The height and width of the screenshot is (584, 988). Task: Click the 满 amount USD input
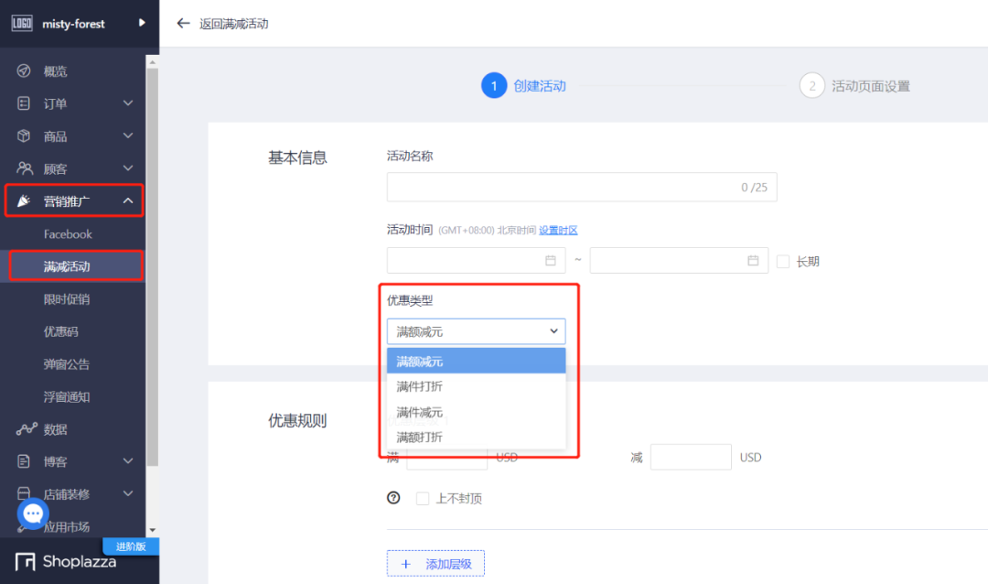click(x=446, y=460)
